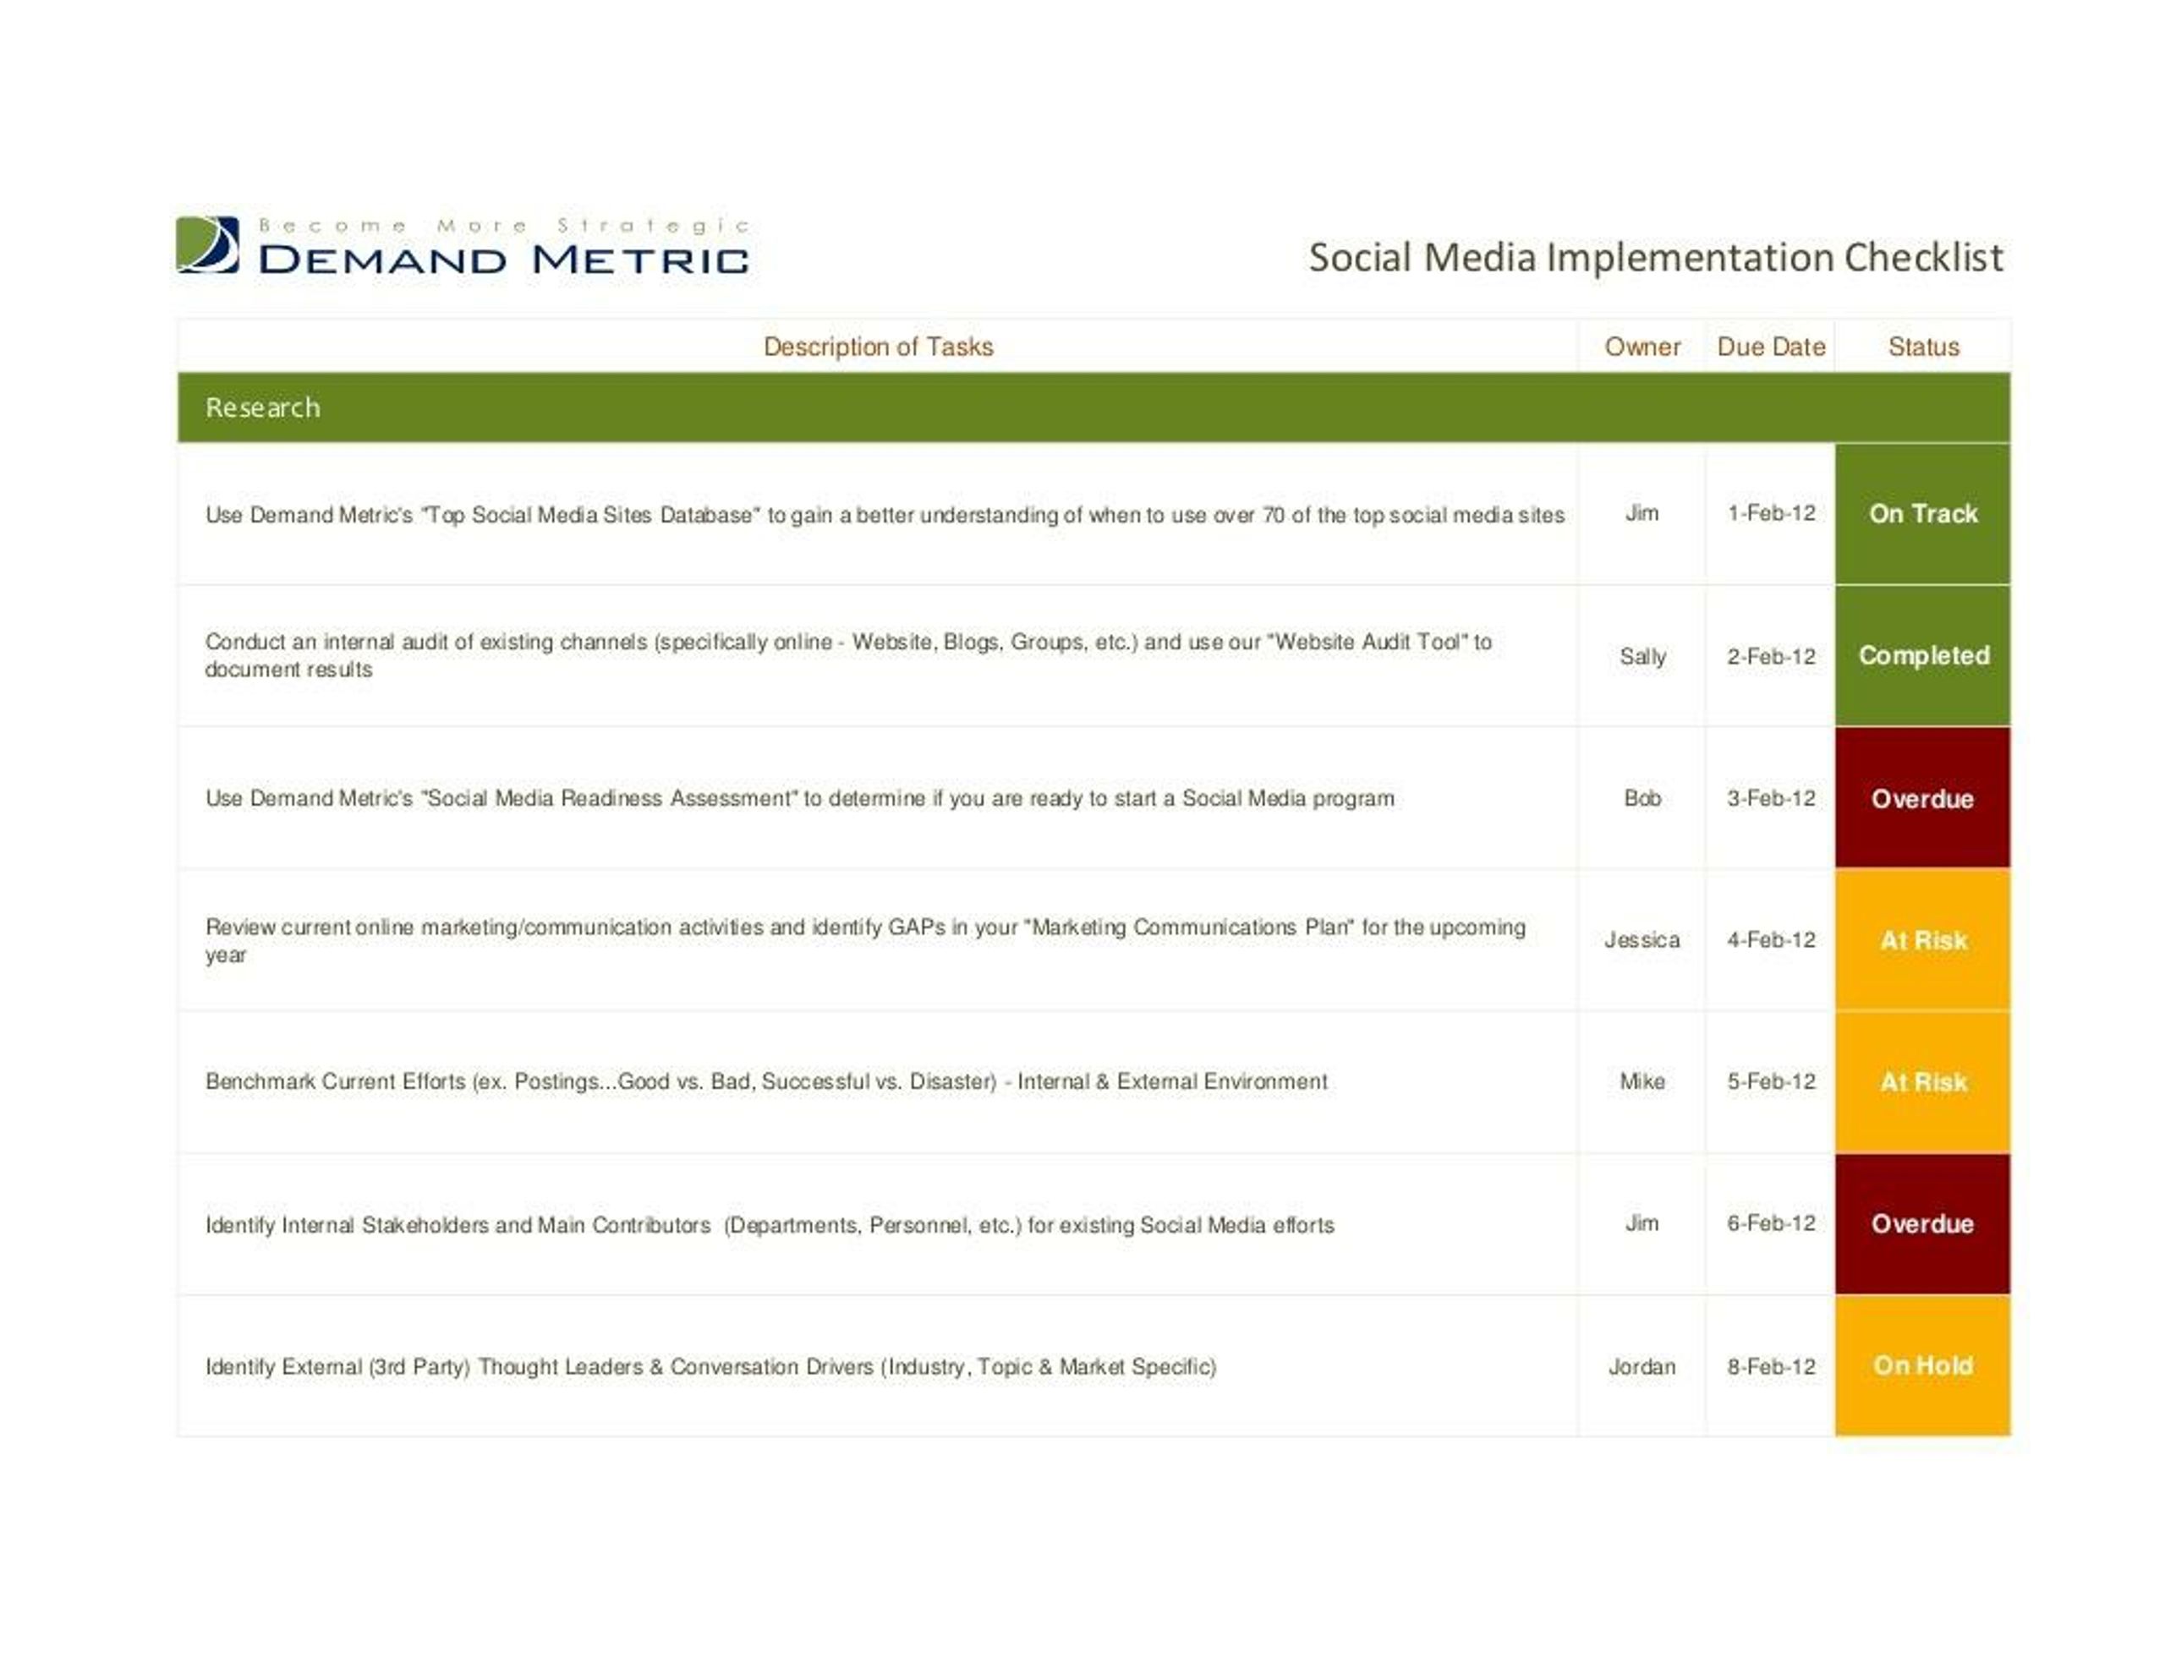The image size is (2165, 1674).
Task: Click owner Jim in the 1-Feb-12 row
Action: [1642, 513]
